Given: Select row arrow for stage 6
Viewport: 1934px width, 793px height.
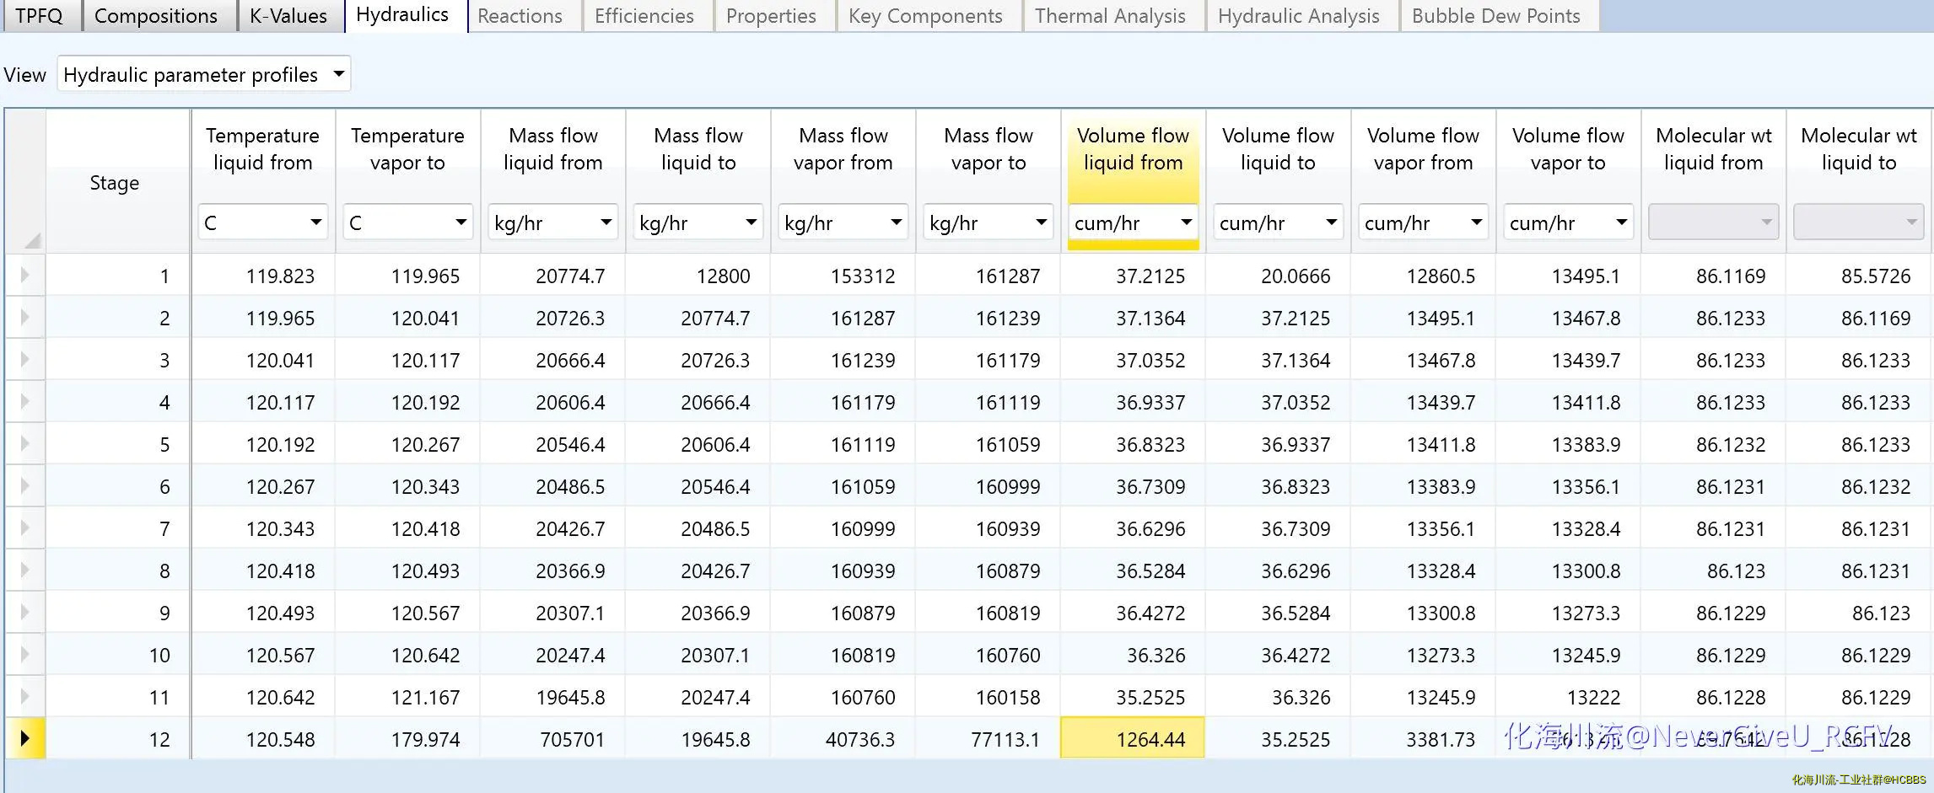Looking at the screenshot, I should point(25,485).
